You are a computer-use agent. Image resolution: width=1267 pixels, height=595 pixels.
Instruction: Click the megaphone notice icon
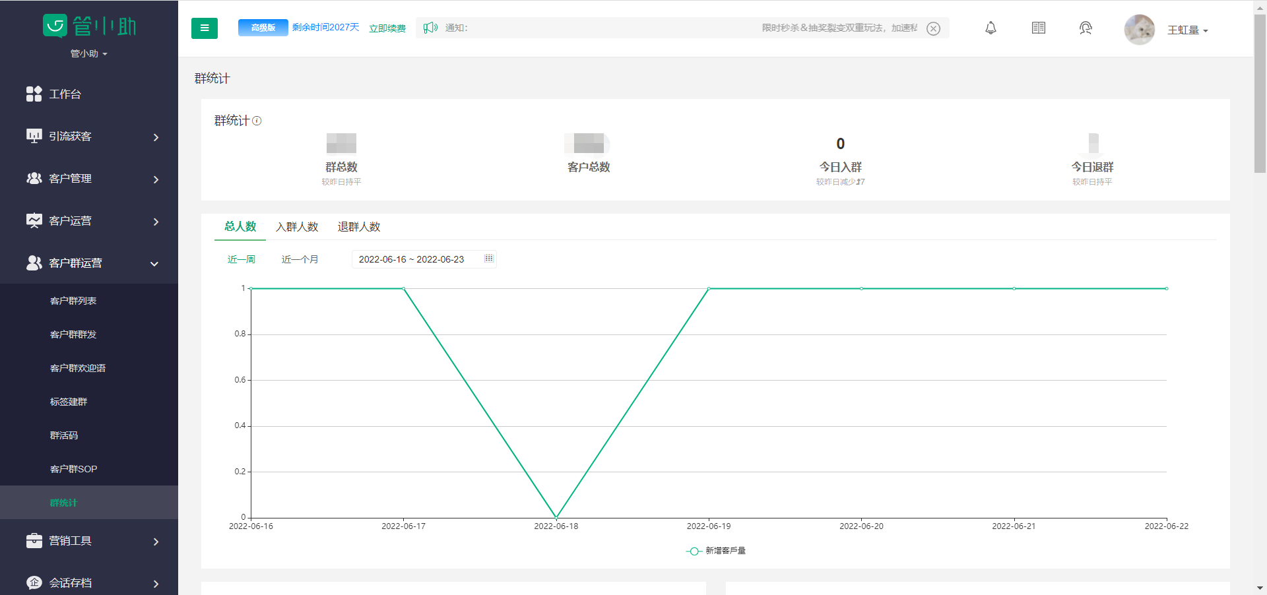[430, 28]
